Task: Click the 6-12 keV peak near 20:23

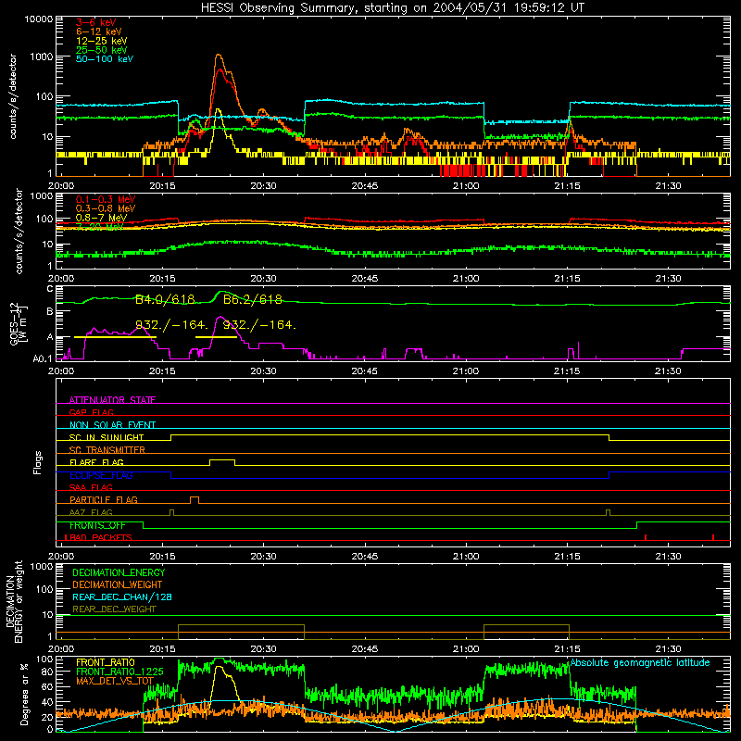Action: pos(218,56)
